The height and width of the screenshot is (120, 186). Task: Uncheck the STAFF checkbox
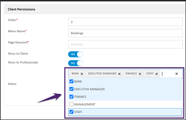click(x=72, y=112)
